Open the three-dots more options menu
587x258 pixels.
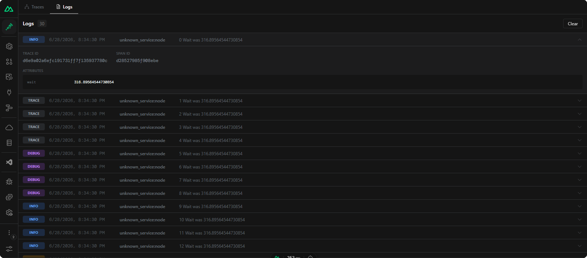tap(9, 233)
